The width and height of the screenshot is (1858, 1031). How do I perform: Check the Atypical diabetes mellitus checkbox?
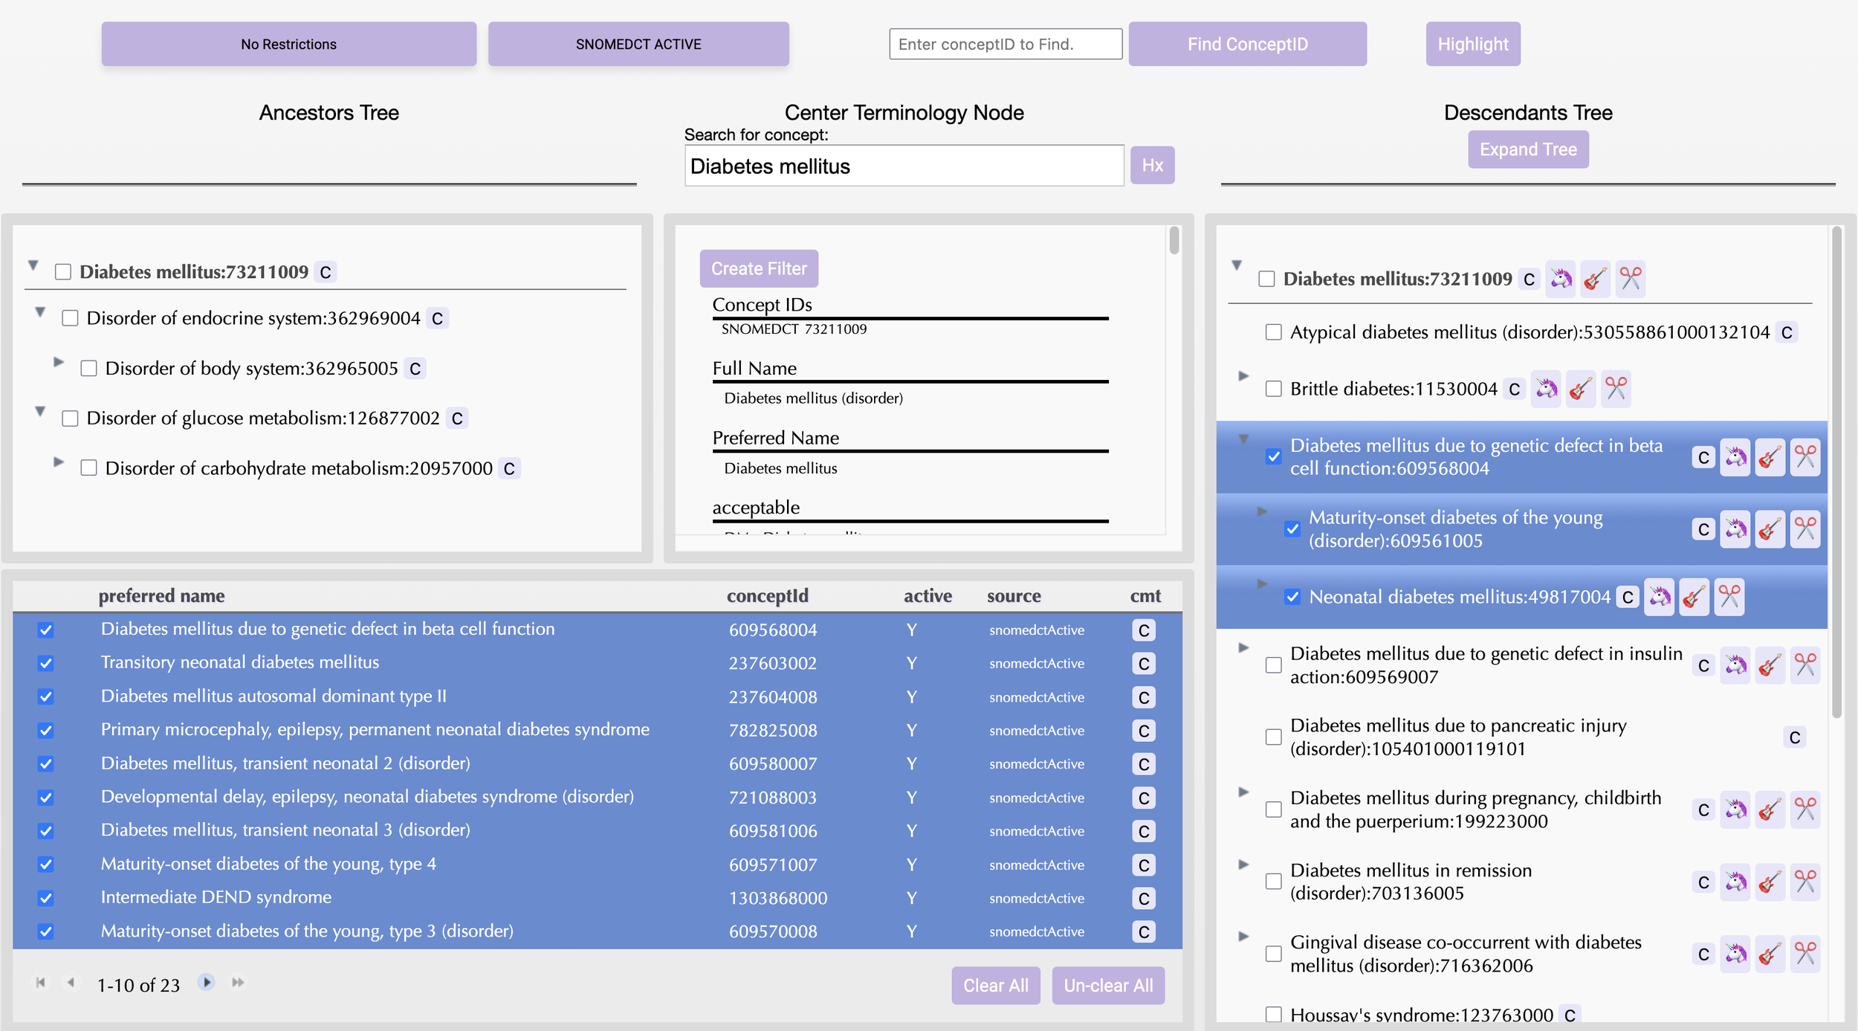[x=1274, y=332]
